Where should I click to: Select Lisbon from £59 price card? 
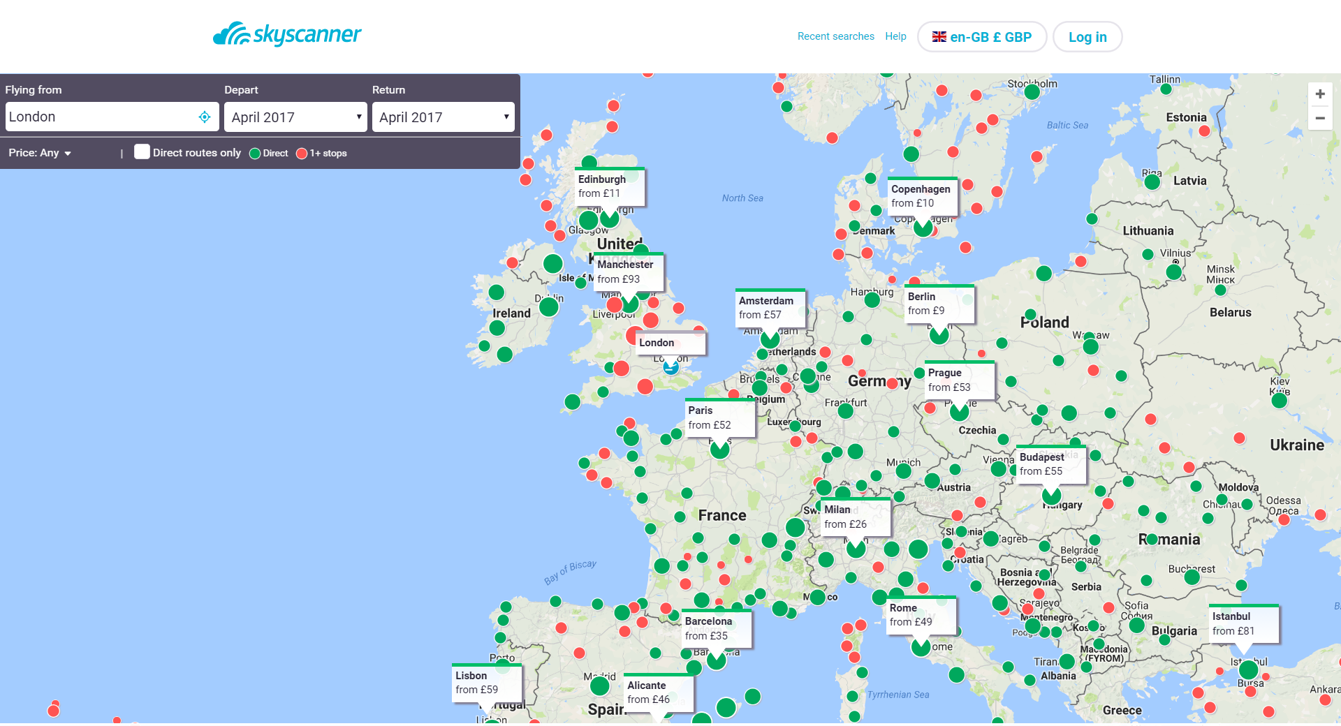487,683
